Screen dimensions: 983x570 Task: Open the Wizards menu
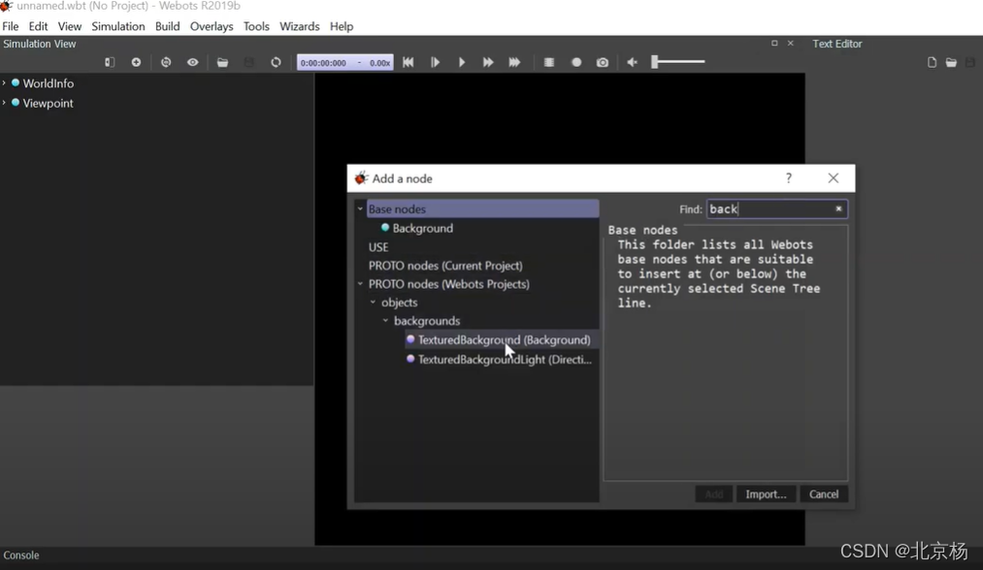pos(300,26)
